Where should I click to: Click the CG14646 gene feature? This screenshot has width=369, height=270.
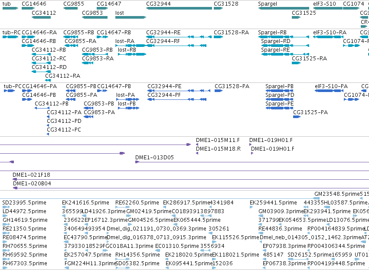[28, 8]
